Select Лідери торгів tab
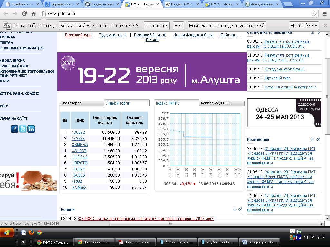This screenshot has height=247, width=330. point(127,103)
